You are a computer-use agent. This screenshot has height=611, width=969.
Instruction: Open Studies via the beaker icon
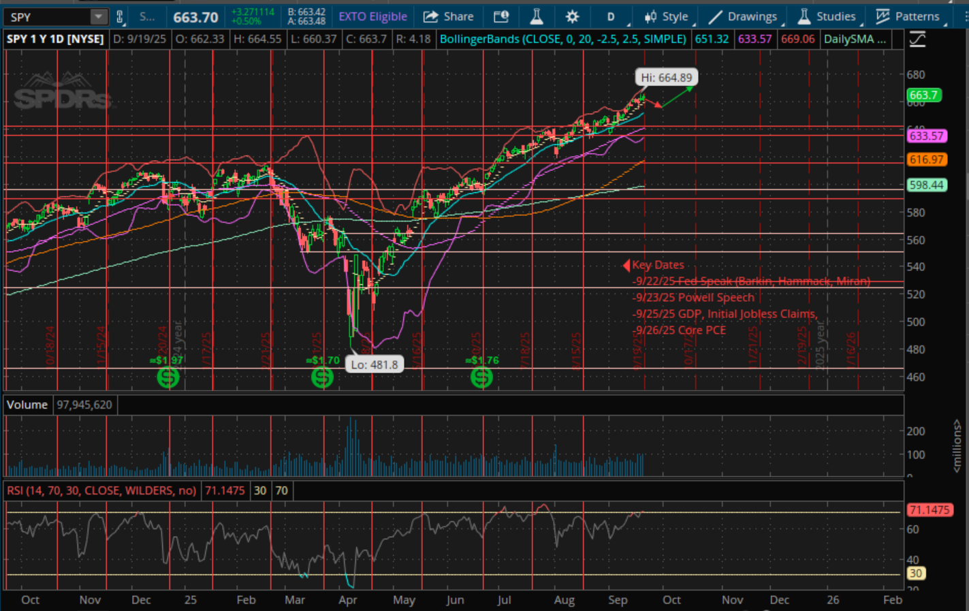804,16
